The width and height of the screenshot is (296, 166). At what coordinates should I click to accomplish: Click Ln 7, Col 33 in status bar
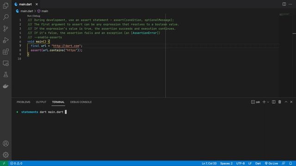point(209,163)
